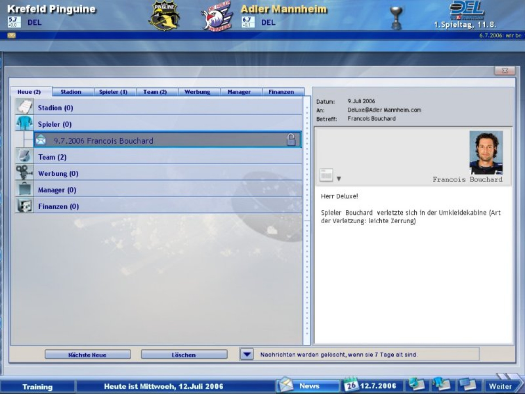Click the trophy cup icon

click(x=396, y=18)
